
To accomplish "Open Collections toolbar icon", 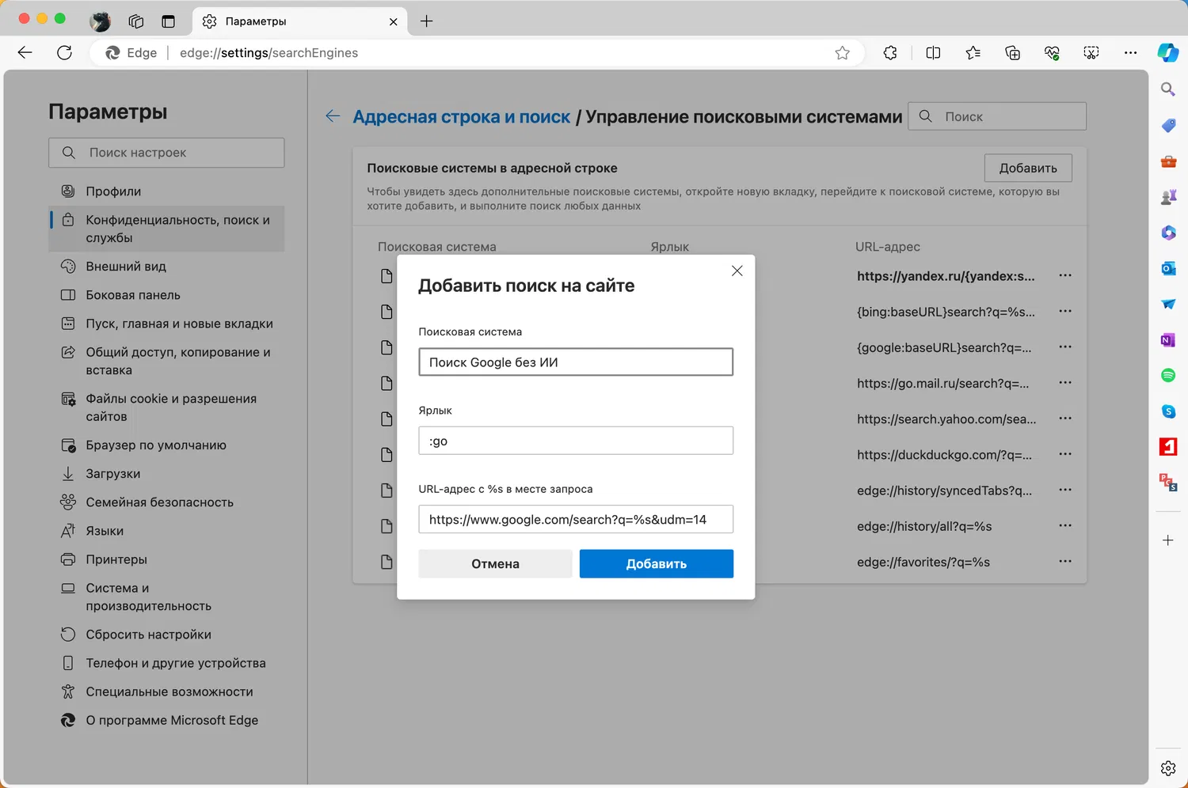I will click(x=1012, y=53).
